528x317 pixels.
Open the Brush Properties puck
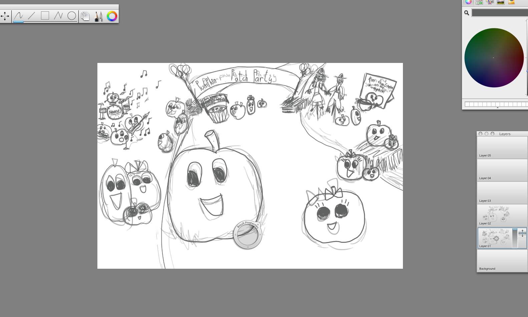point(247,235)
